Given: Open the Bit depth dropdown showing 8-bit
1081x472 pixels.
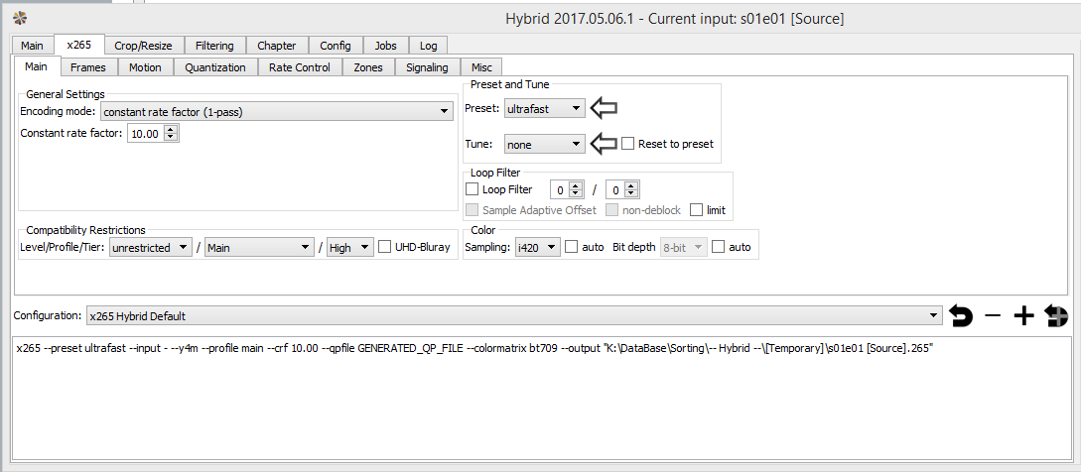Looking at the screenshot, I should pos(683,247).
